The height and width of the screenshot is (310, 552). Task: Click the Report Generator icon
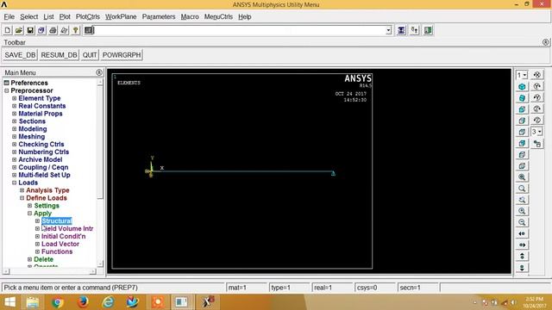(x=64, y=30)
